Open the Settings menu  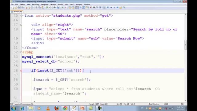(x=53, y=4)
